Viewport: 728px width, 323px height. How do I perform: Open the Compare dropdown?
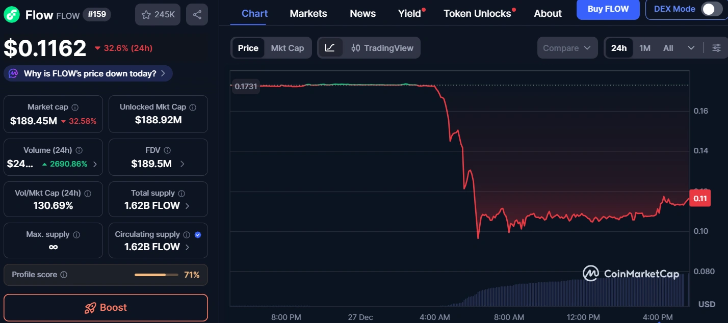pyautogui.click(x=567, y=47)
